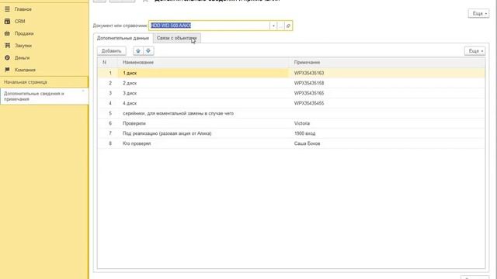This screenshot has height=279, width=497.
Task: Select the 'Проверили' row name
Action: [134, 123]
